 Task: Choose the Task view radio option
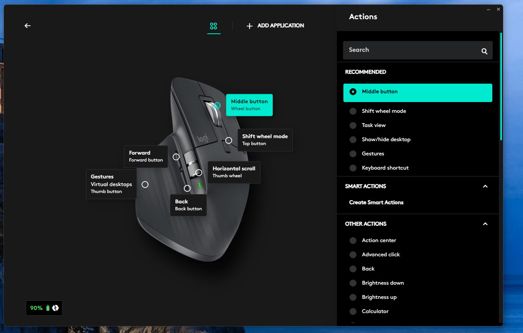(353, 125)
